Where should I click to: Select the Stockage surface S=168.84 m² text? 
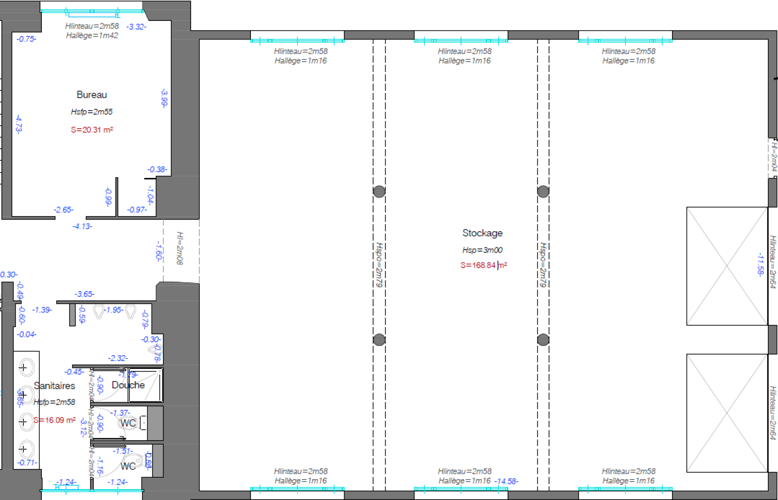[483, 265]
